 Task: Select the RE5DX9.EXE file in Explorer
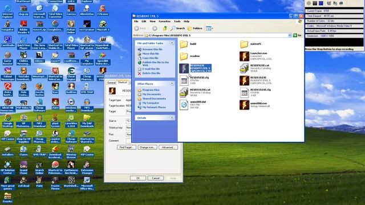196,68
